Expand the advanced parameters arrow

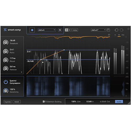point(21,72)
